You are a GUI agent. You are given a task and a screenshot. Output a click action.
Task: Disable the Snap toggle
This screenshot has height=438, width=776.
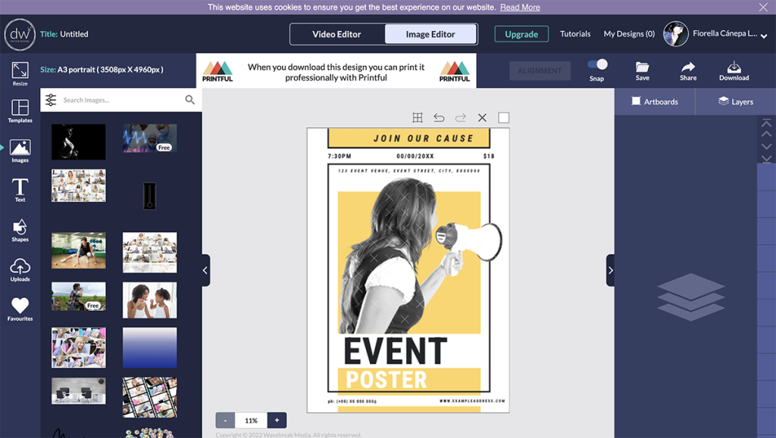pos(598,66)
